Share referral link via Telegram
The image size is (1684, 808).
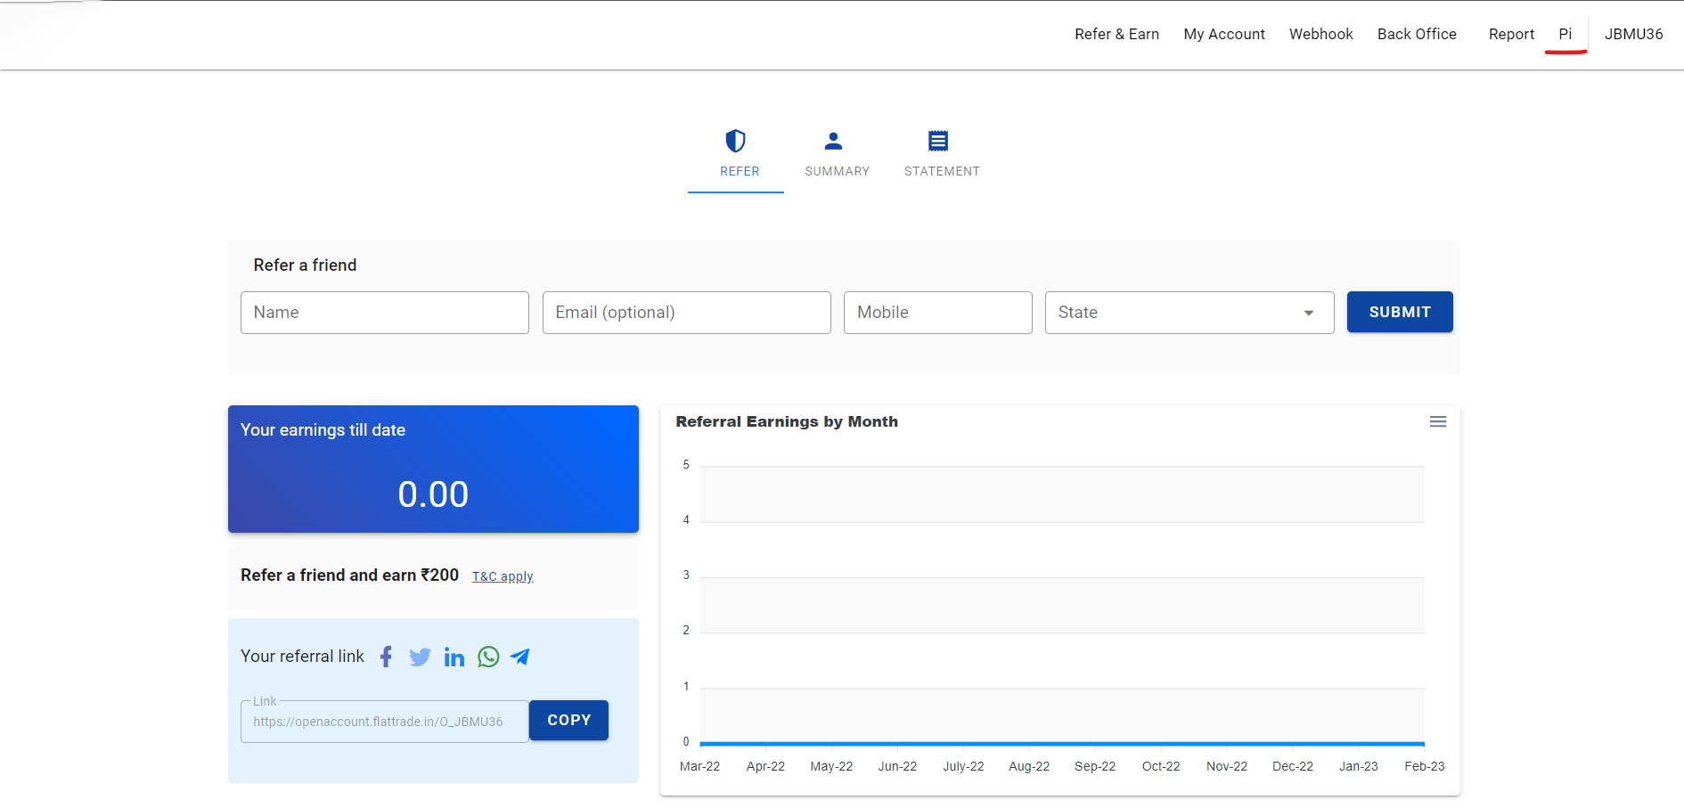520,657
